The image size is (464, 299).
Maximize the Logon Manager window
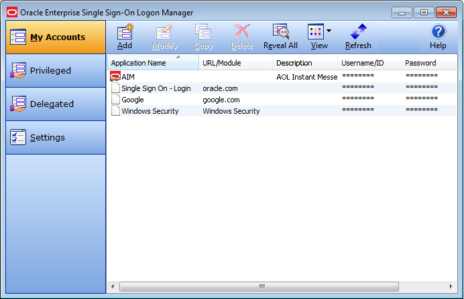(x=424, y=13)
